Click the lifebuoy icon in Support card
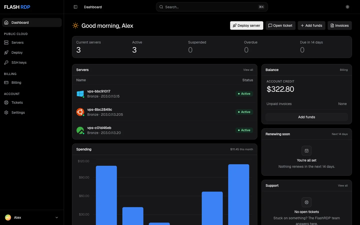360x225 pixels. [307, 202]
